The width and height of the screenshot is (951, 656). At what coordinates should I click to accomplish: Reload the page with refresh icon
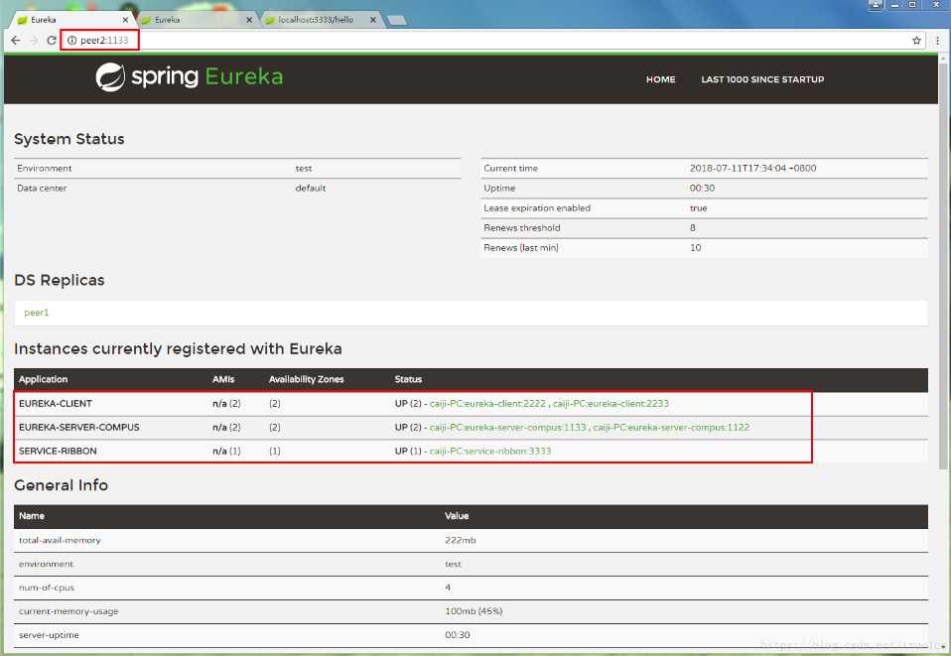pos(52,40)
